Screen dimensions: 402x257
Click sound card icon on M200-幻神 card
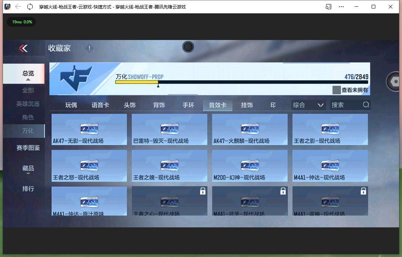pos(250,166)
